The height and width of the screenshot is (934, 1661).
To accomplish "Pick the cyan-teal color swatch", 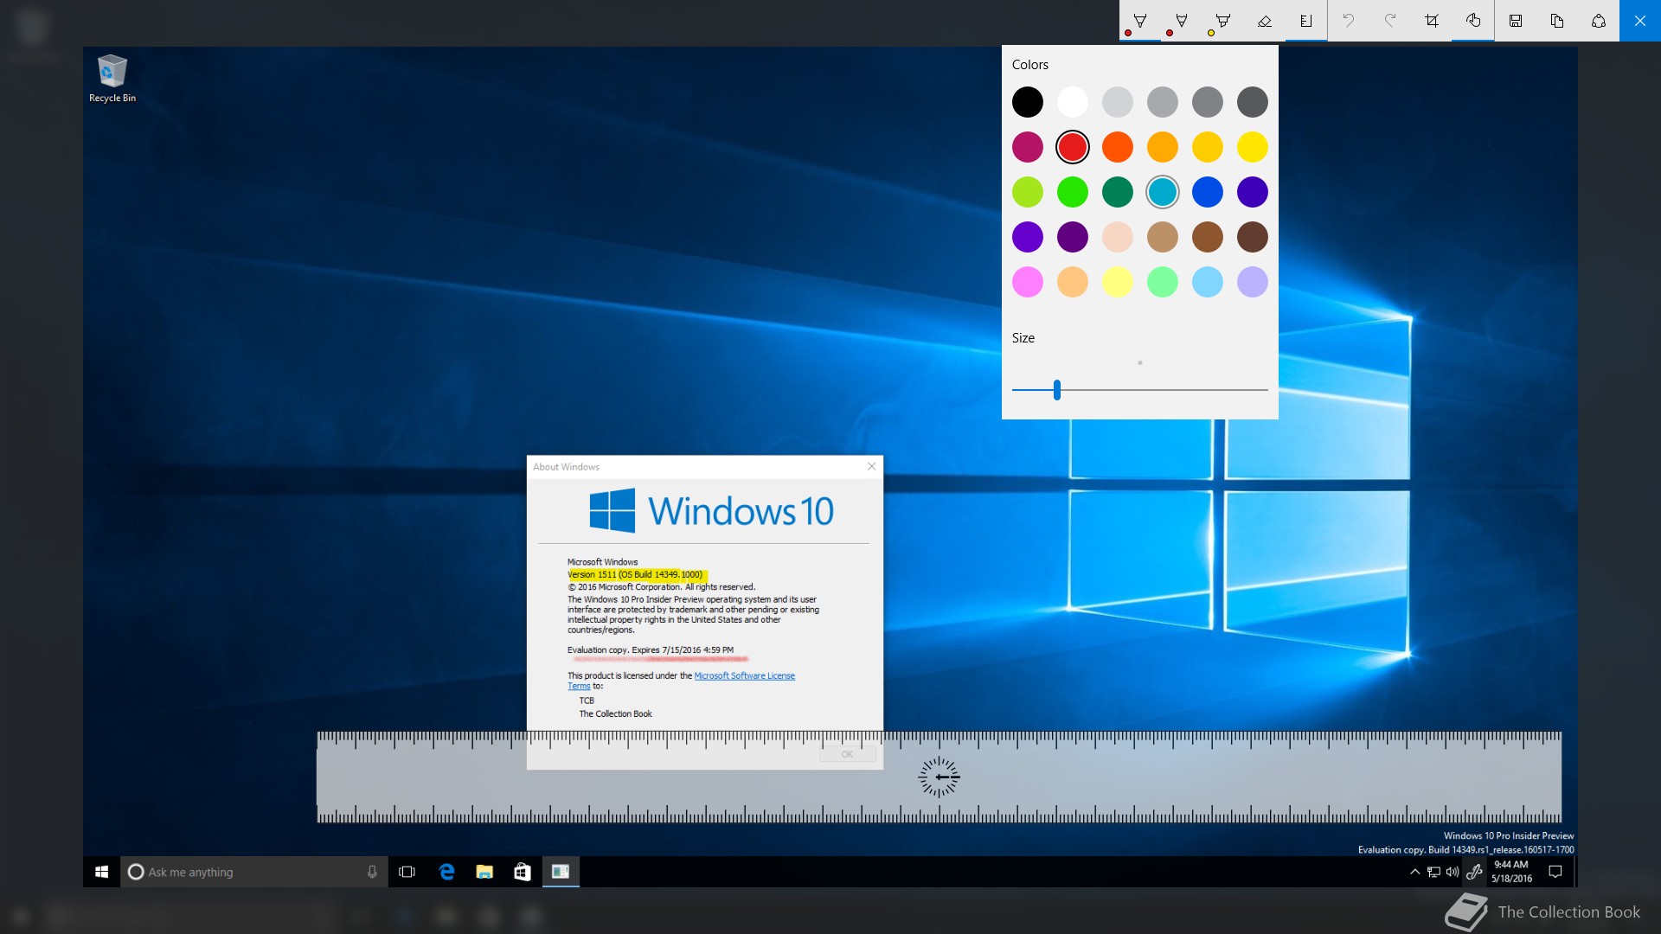I will point(1163,192).
